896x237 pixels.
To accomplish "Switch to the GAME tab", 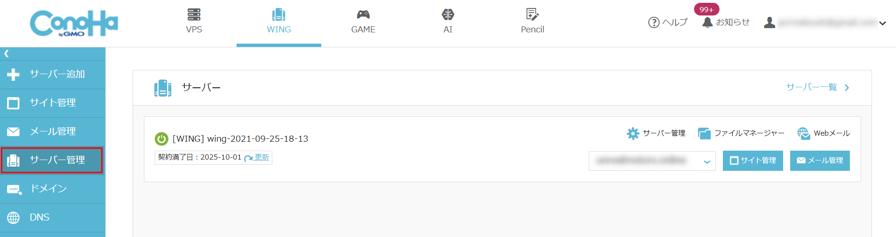I will pyautogui.click(x=363, y=22).
